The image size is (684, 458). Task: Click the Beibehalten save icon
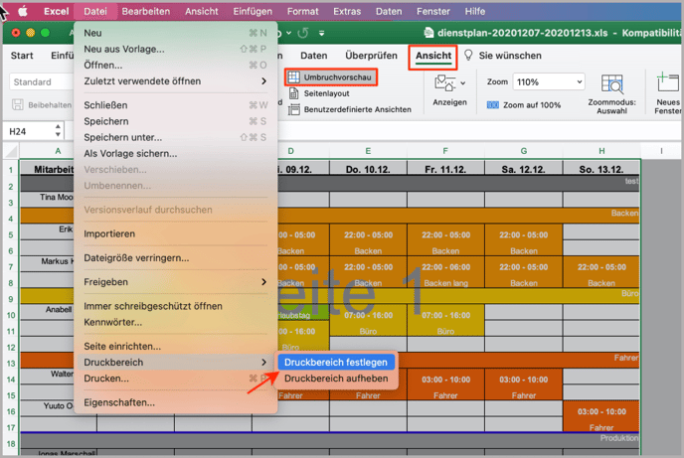click(18, 104)
